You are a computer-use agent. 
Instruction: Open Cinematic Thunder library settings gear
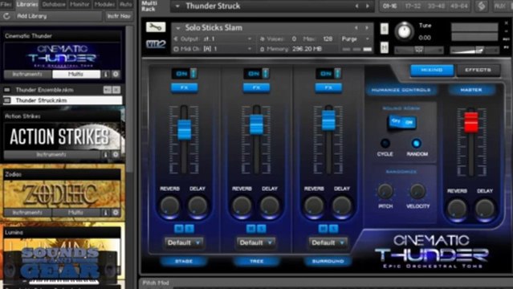(x=116, y=75)
